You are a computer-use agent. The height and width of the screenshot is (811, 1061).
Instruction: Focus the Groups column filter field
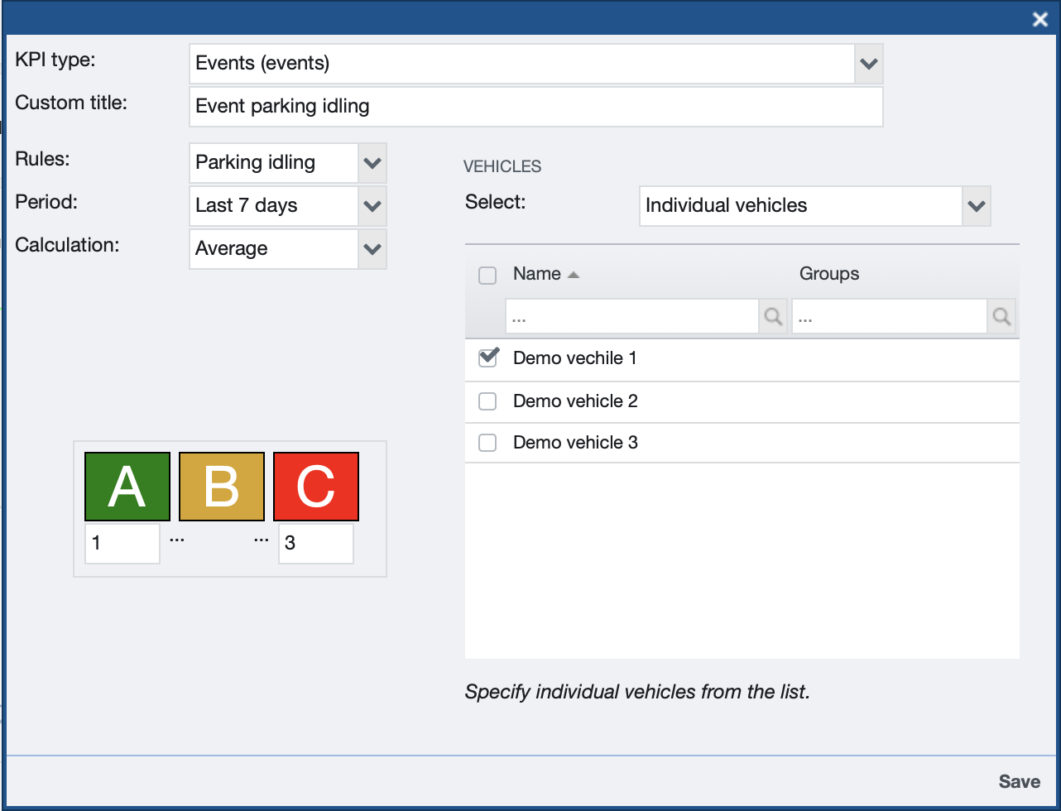(x=890, y=316)
